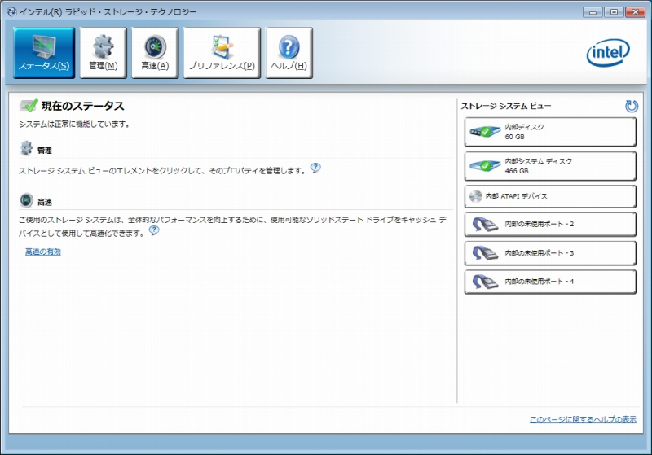This screenshot has width=652, height=455.
Task: Switch to the 管理(M) manage tab
Action: point(104,53)
